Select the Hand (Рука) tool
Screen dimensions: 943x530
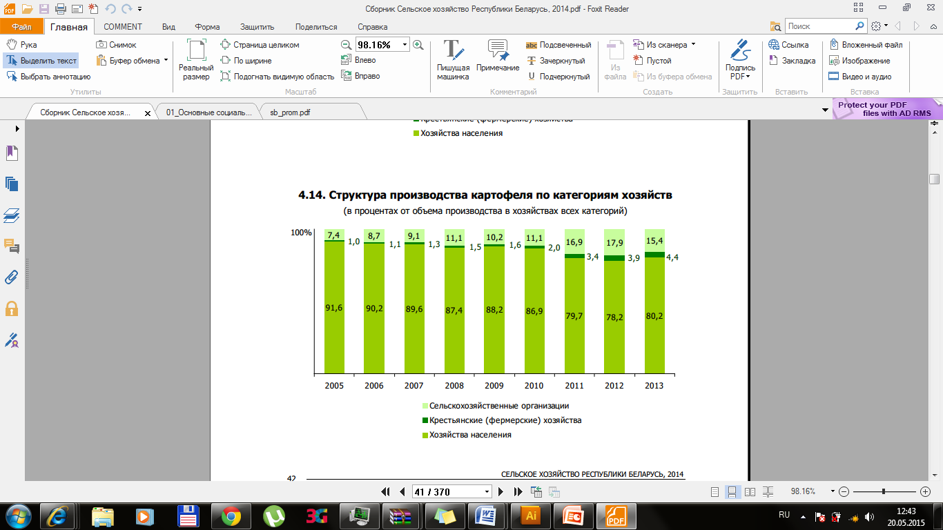point(21,45)
